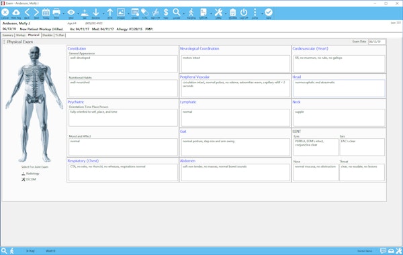Click the Print icon

point(56,12)
